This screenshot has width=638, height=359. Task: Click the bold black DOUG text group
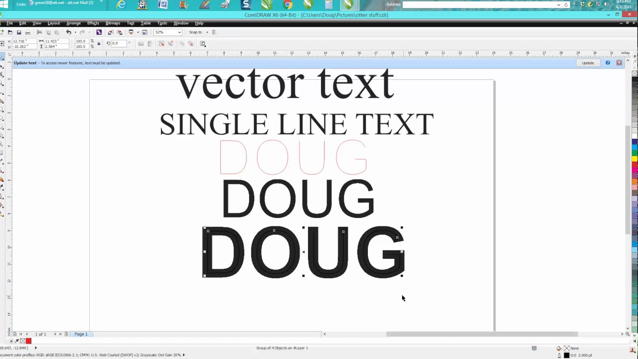tap(303, 252)
